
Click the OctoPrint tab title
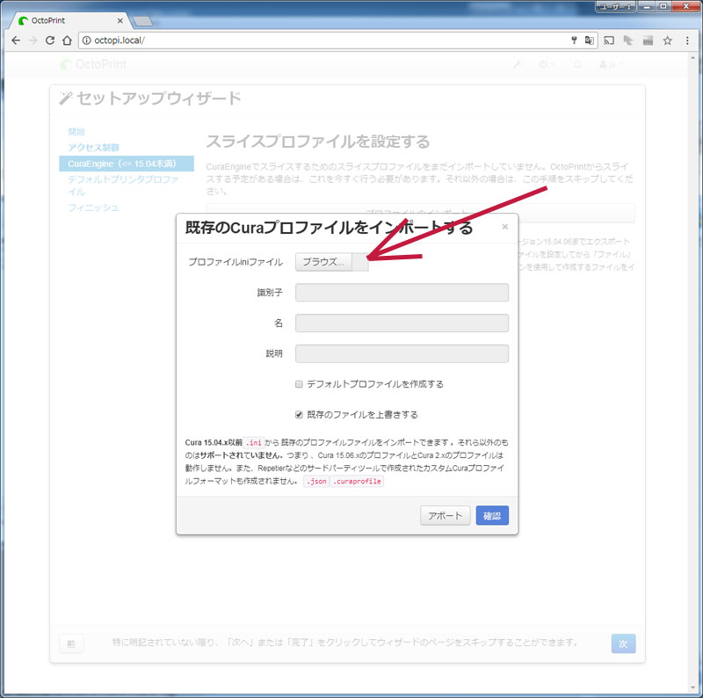pos(48,20)
